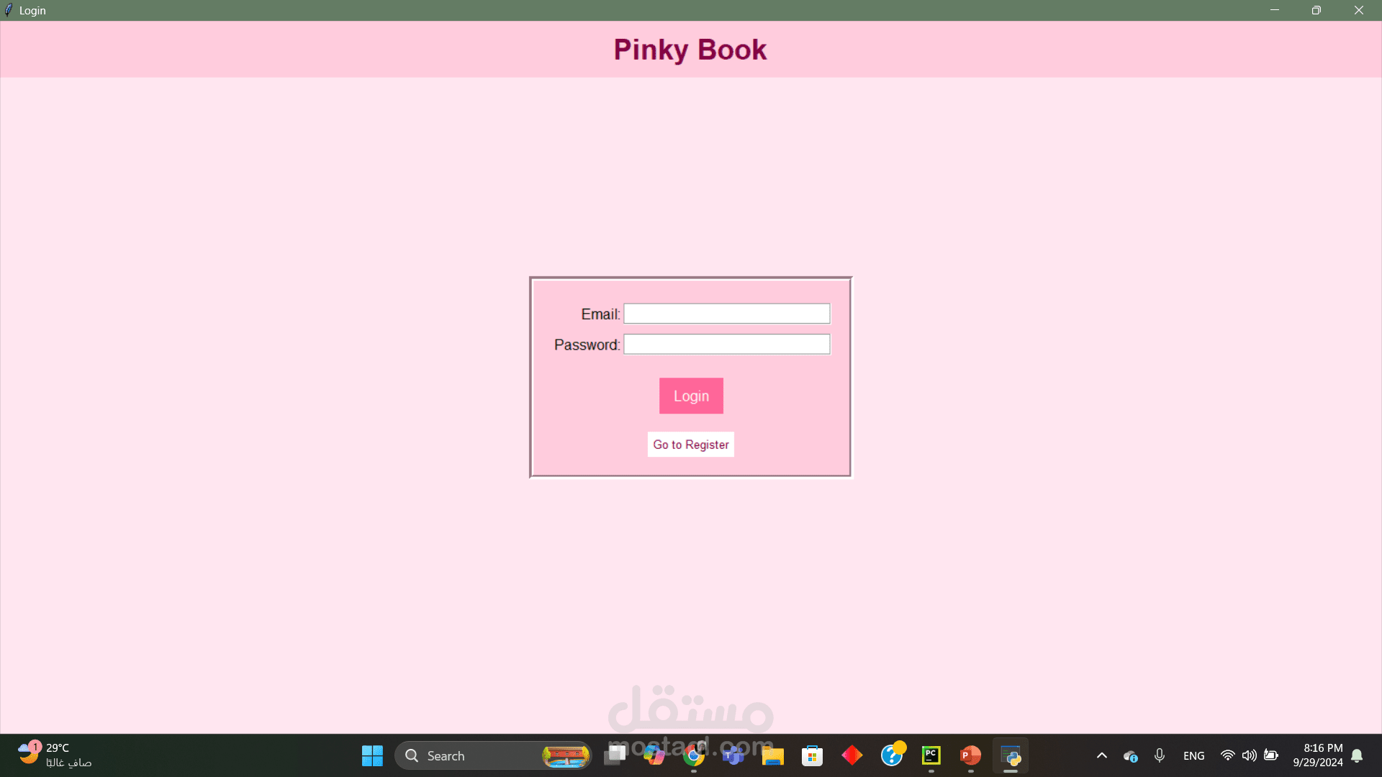Click the notification bell icon
The image size is (1382, 777).
pos(1357,755)
